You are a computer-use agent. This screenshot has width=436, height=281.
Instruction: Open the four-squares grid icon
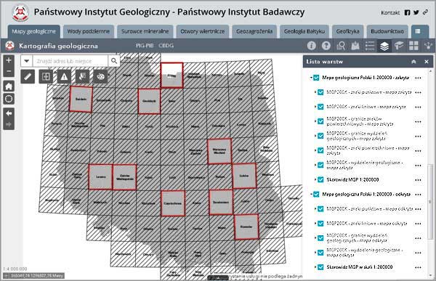413,46
